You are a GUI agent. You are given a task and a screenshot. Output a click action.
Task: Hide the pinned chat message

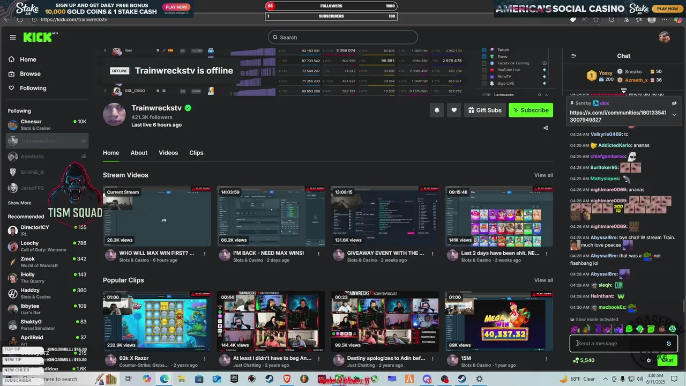pos(674,103)
